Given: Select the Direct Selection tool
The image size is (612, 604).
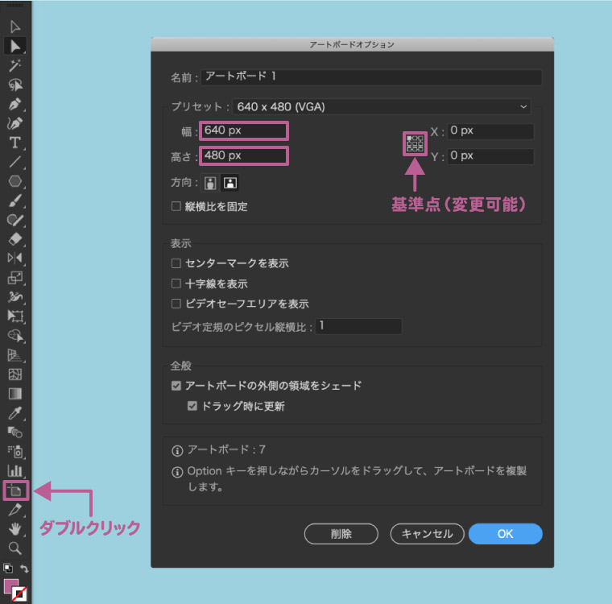Looking at the screenshot, I should point(14,46).
